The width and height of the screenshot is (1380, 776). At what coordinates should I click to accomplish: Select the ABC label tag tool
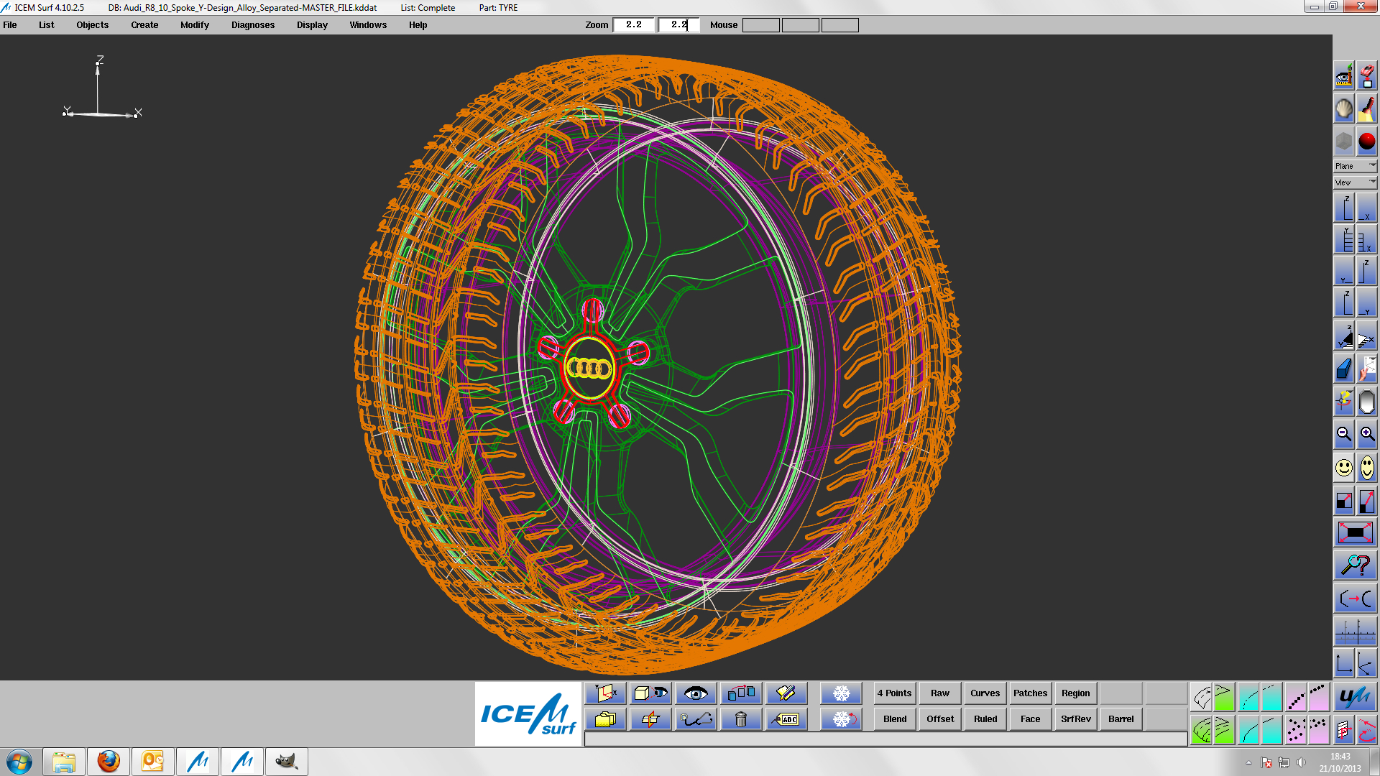[x=786, y=719]
